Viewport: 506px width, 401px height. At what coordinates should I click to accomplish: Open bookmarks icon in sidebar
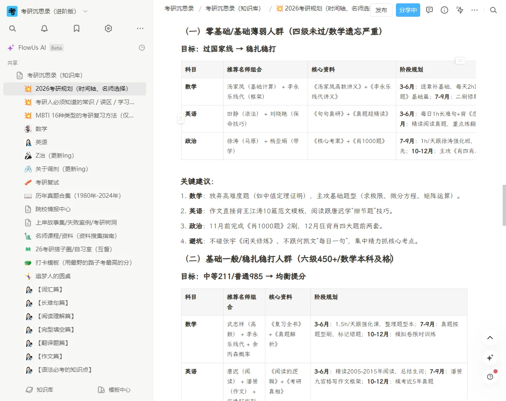point(77,28)
